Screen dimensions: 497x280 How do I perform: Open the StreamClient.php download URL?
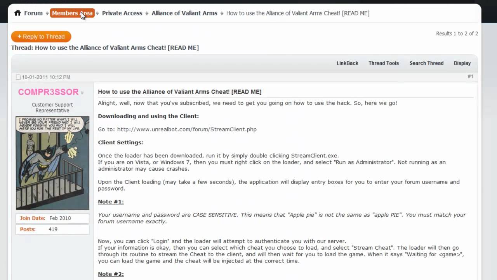(187, 129)
